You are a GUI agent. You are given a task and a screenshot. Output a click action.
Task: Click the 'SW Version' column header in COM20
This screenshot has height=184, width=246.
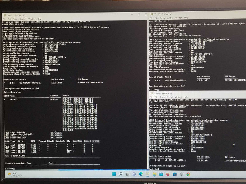click(x=204, y=77)
